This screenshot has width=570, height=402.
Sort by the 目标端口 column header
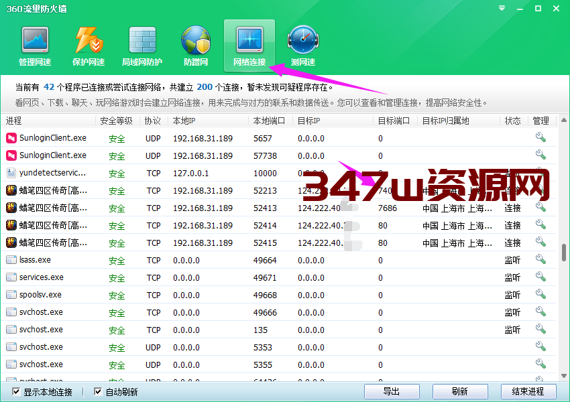[395, 121]
